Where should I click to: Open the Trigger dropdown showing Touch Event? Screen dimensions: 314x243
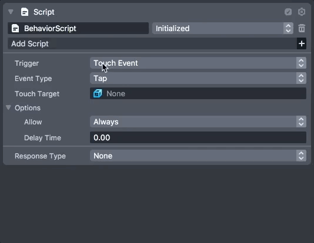[x=198, y=63]
